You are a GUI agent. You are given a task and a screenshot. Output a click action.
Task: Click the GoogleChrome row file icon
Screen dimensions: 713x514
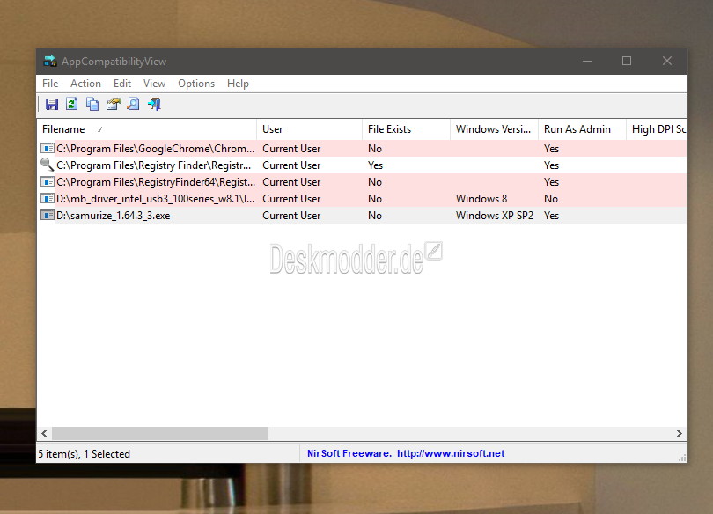(48, 148)
